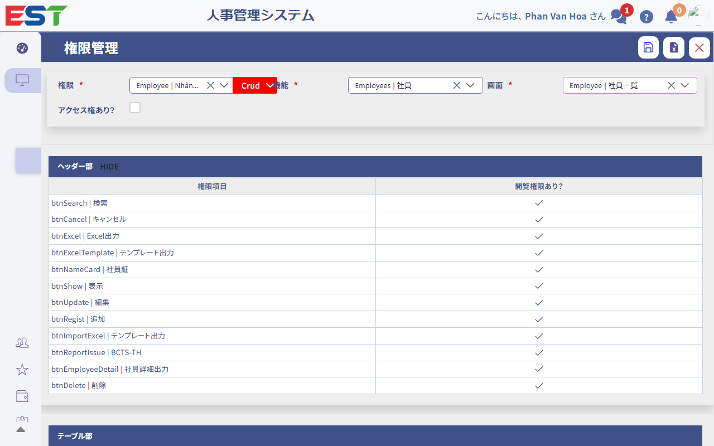This screenshot has width=714, height=446.
Task: Toggle view permission for btnUpdate row
Action: 539,303
